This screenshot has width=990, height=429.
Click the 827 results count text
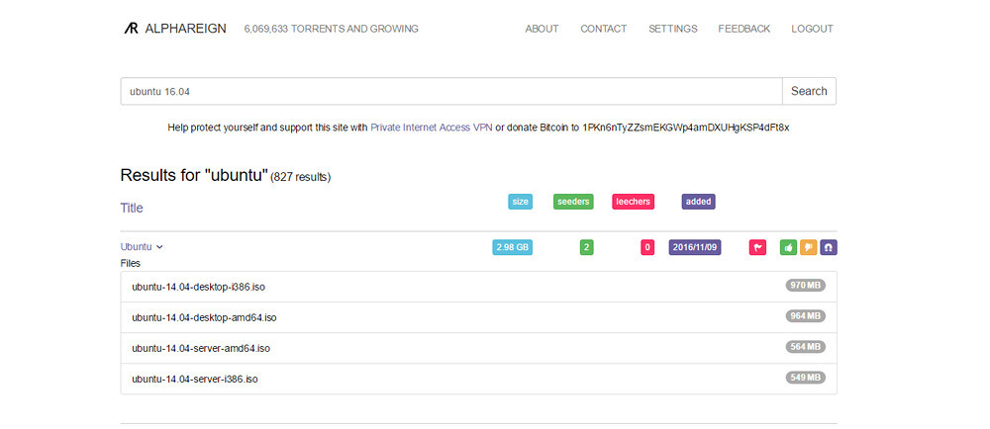[x=301, y=178]
